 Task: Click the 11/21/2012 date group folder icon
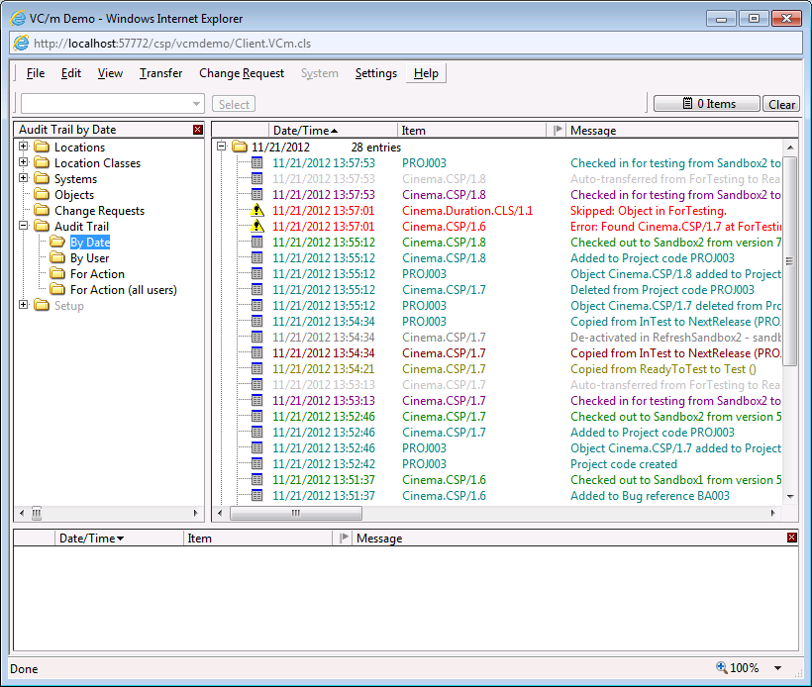[240, 147]
